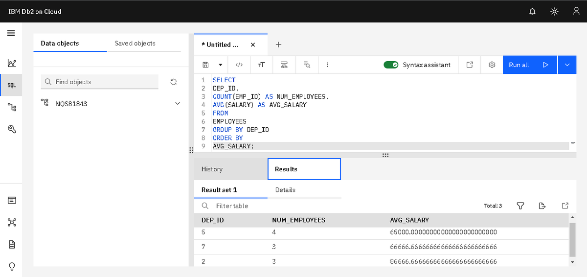587x277 pixels.
Task: Click the DEP_ID 7 cell
Action: [x=203, y=247]
